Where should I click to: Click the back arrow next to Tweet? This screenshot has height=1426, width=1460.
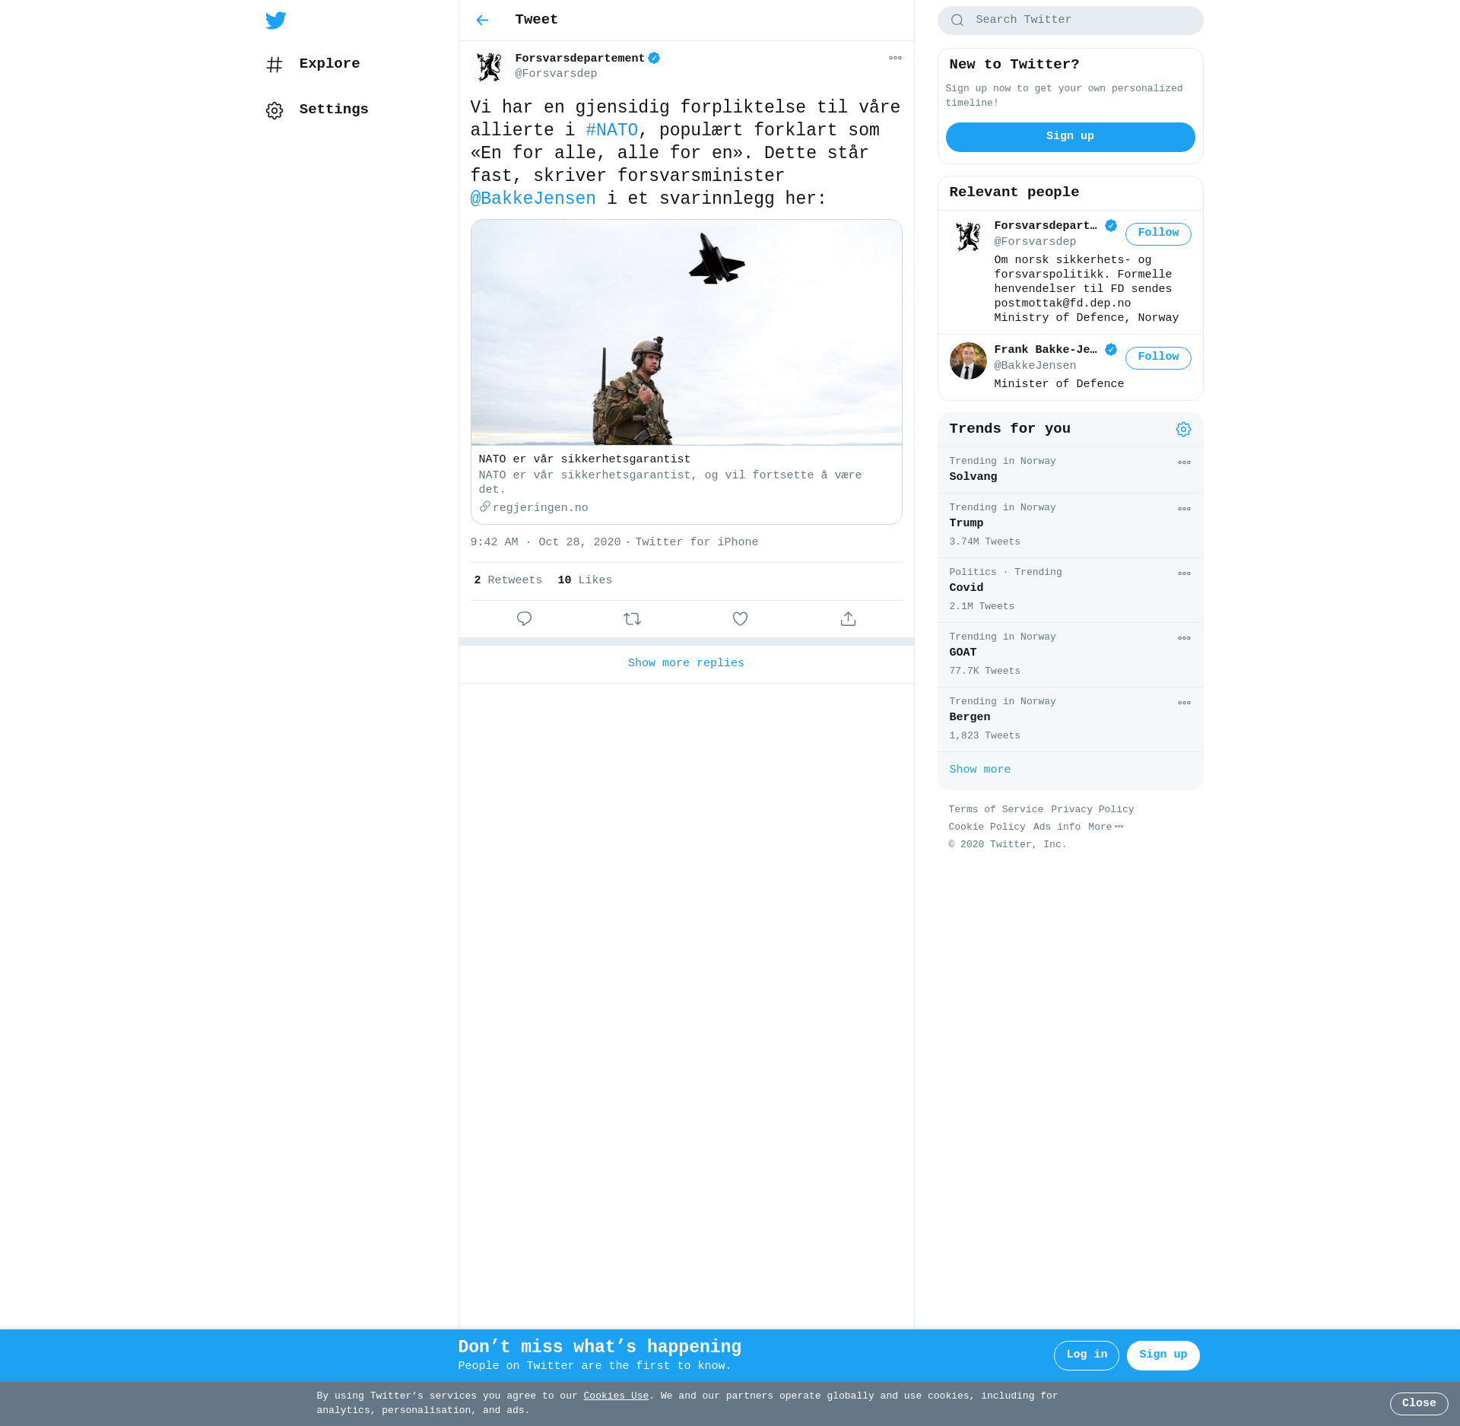(482, 21)
